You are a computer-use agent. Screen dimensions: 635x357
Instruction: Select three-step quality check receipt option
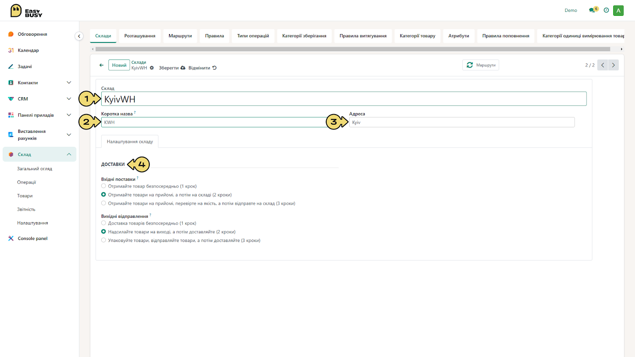(x=104, y=203)
